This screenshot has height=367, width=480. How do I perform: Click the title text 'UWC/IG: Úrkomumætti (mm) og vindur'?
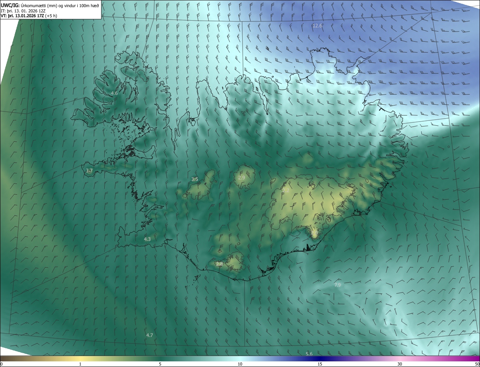pyautogui.click(x=50, y=5)
